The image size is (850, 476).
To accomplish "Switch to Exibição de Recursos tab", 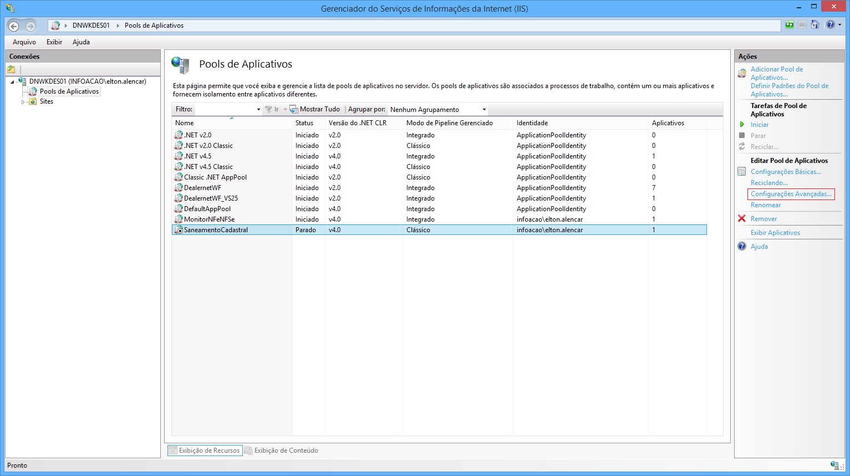I will pyautogui.click(x=205, y=451).
